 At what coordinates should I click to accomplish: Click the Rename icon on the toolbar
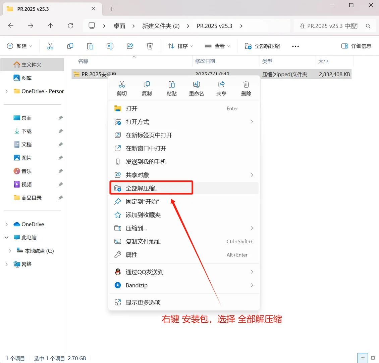pyautogui.click(x=110, y=46)
